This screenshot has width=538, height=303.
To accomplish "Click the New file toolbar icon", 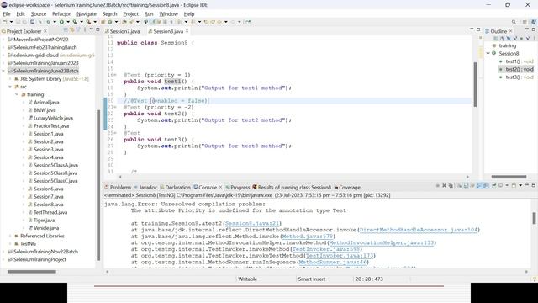I will click(x=4, y=22).
